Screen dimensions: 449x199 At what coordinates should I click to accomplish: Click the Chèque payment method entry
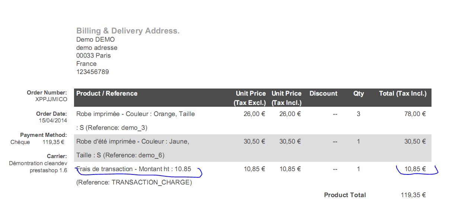(x=20, y=142)
